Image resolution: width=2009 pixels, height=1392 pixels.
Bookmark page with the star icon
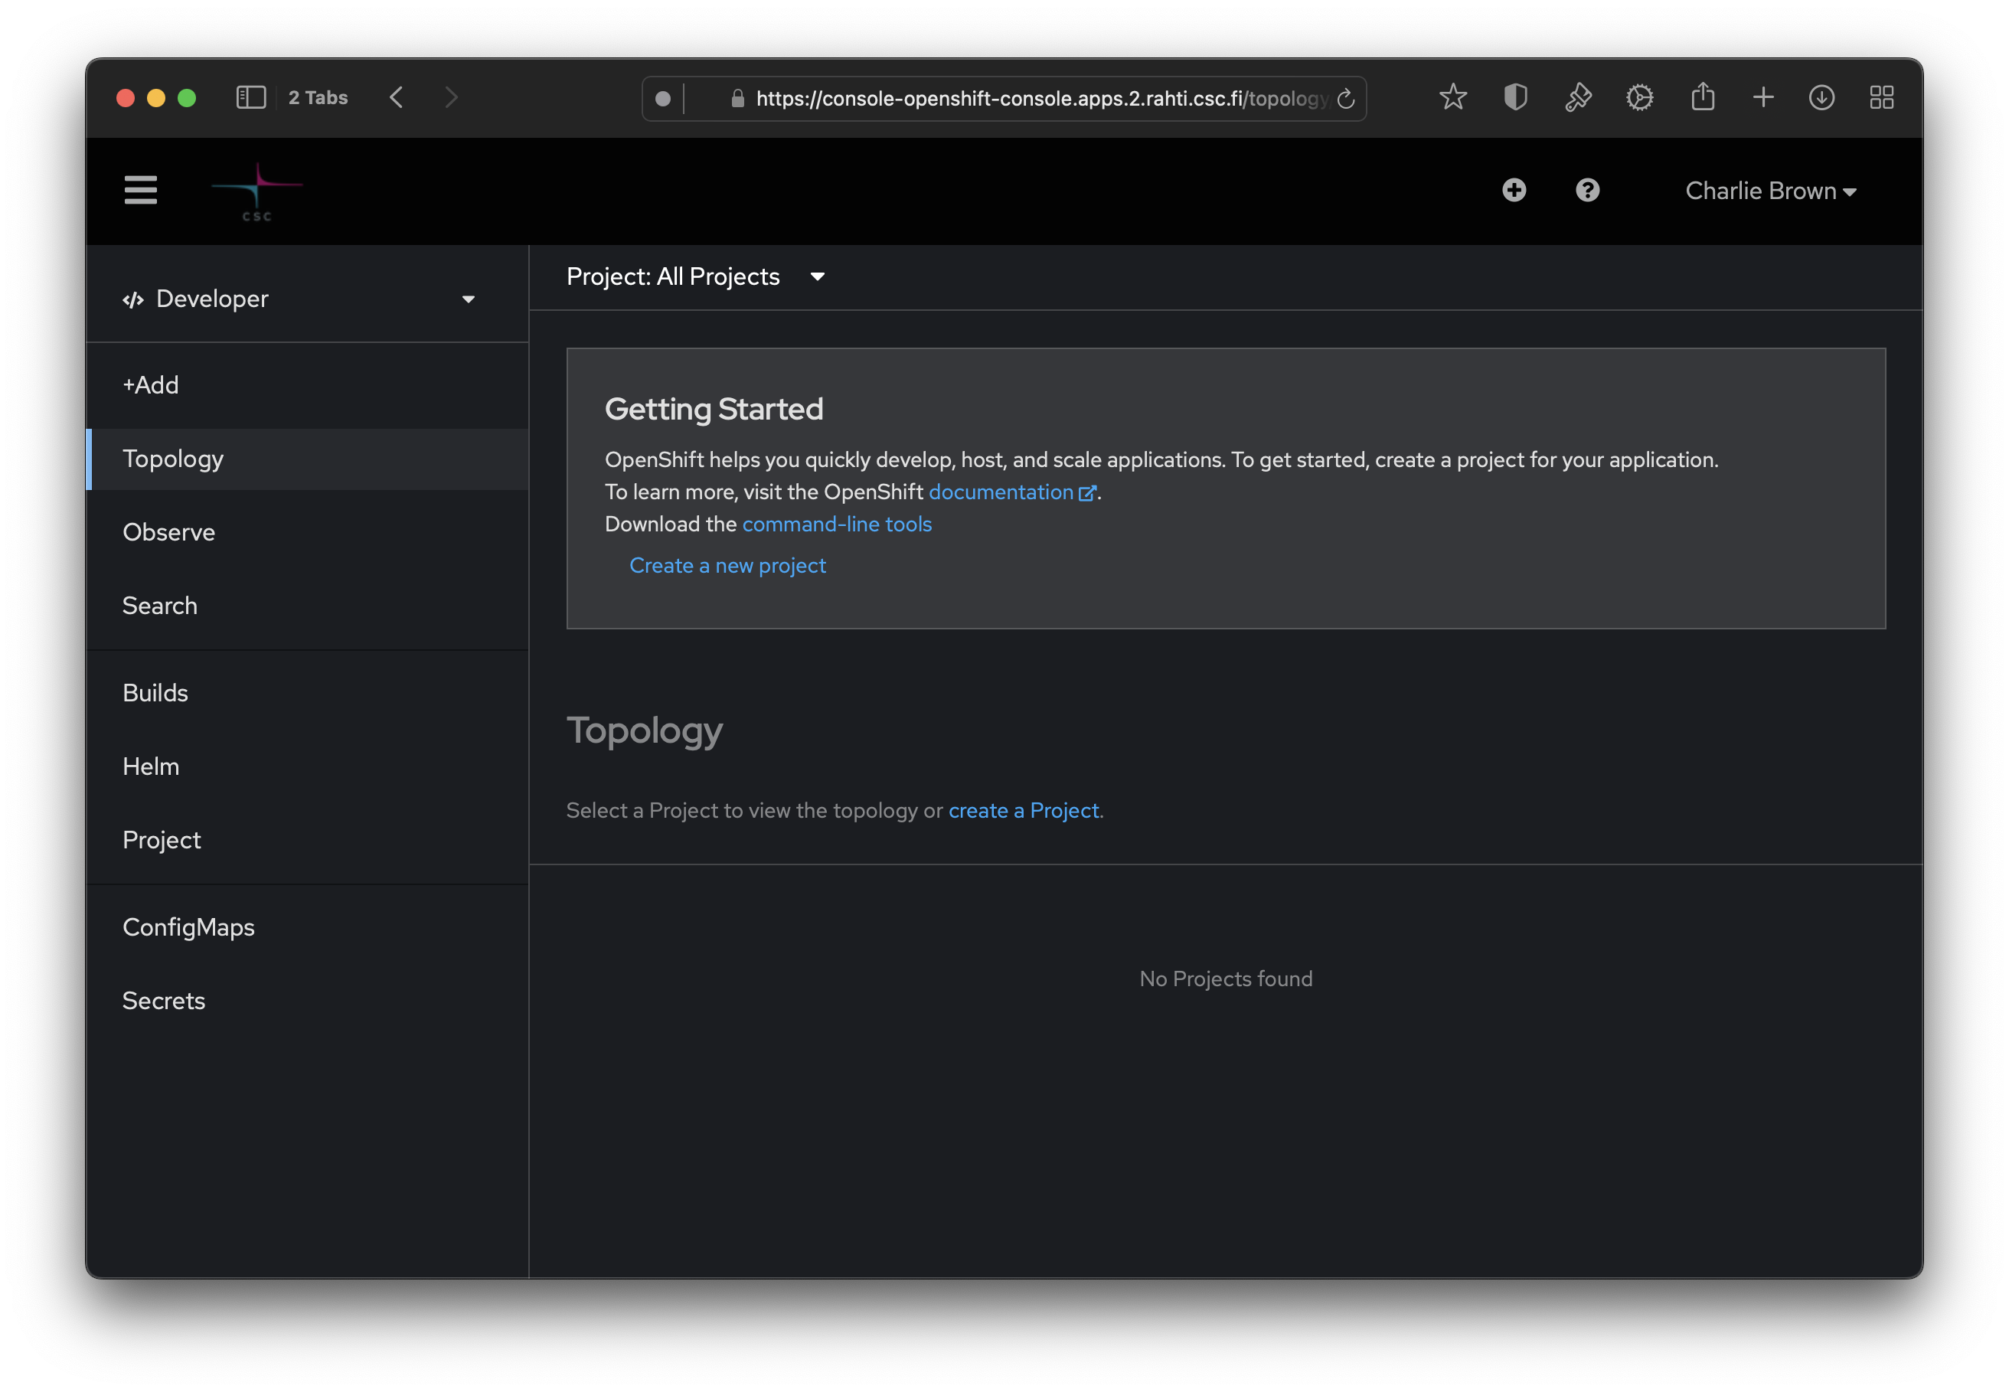[x=1452, y=96]
